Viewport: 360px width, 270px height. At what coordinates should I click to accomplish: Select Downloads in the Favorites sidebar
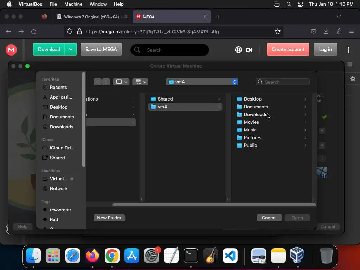coord(61,127)
